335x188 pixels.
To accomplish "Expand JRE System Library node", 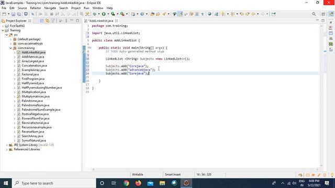I will (7, 145).
